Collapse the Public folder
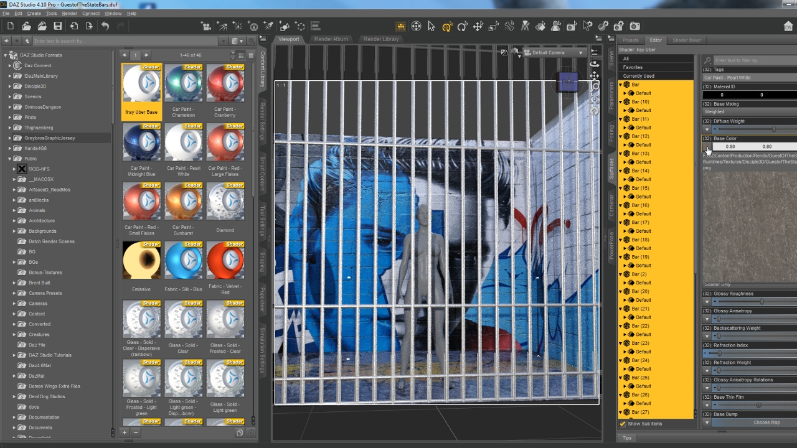This screenshot has width=797, height=448. (10, 159)
